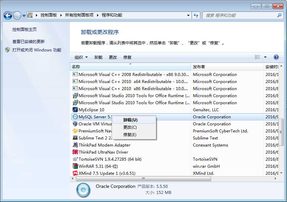Select MyEclipse 10 program name
Viewport: 287px width, 202px height.
pyautogui.click(x=91, y=110)
